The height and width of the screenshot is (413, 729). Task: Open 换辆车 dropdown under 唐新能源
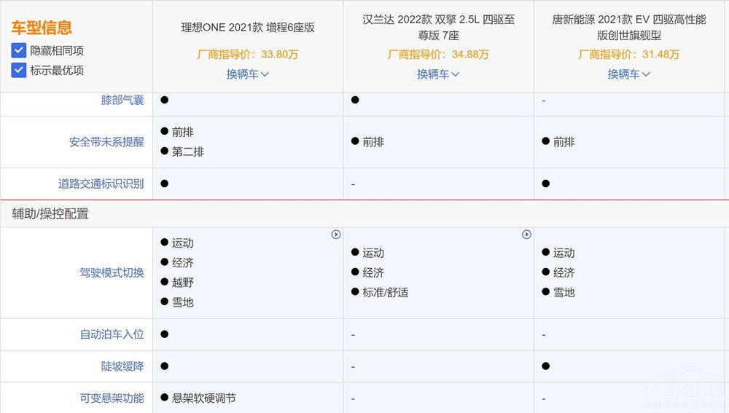[x=629, y=74]
